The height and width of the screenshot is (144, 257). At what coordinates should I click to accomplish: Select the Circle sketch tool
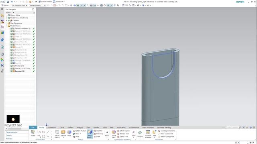point(43,136)
